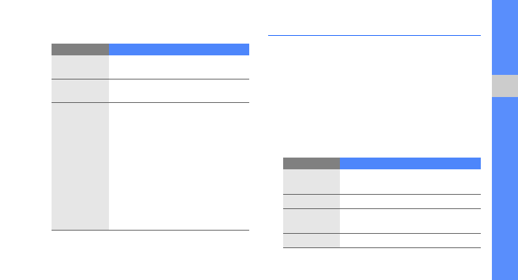Click the tall gray cell in the left table's last row
Screen dimensions: 518x280
coord(80,166)
